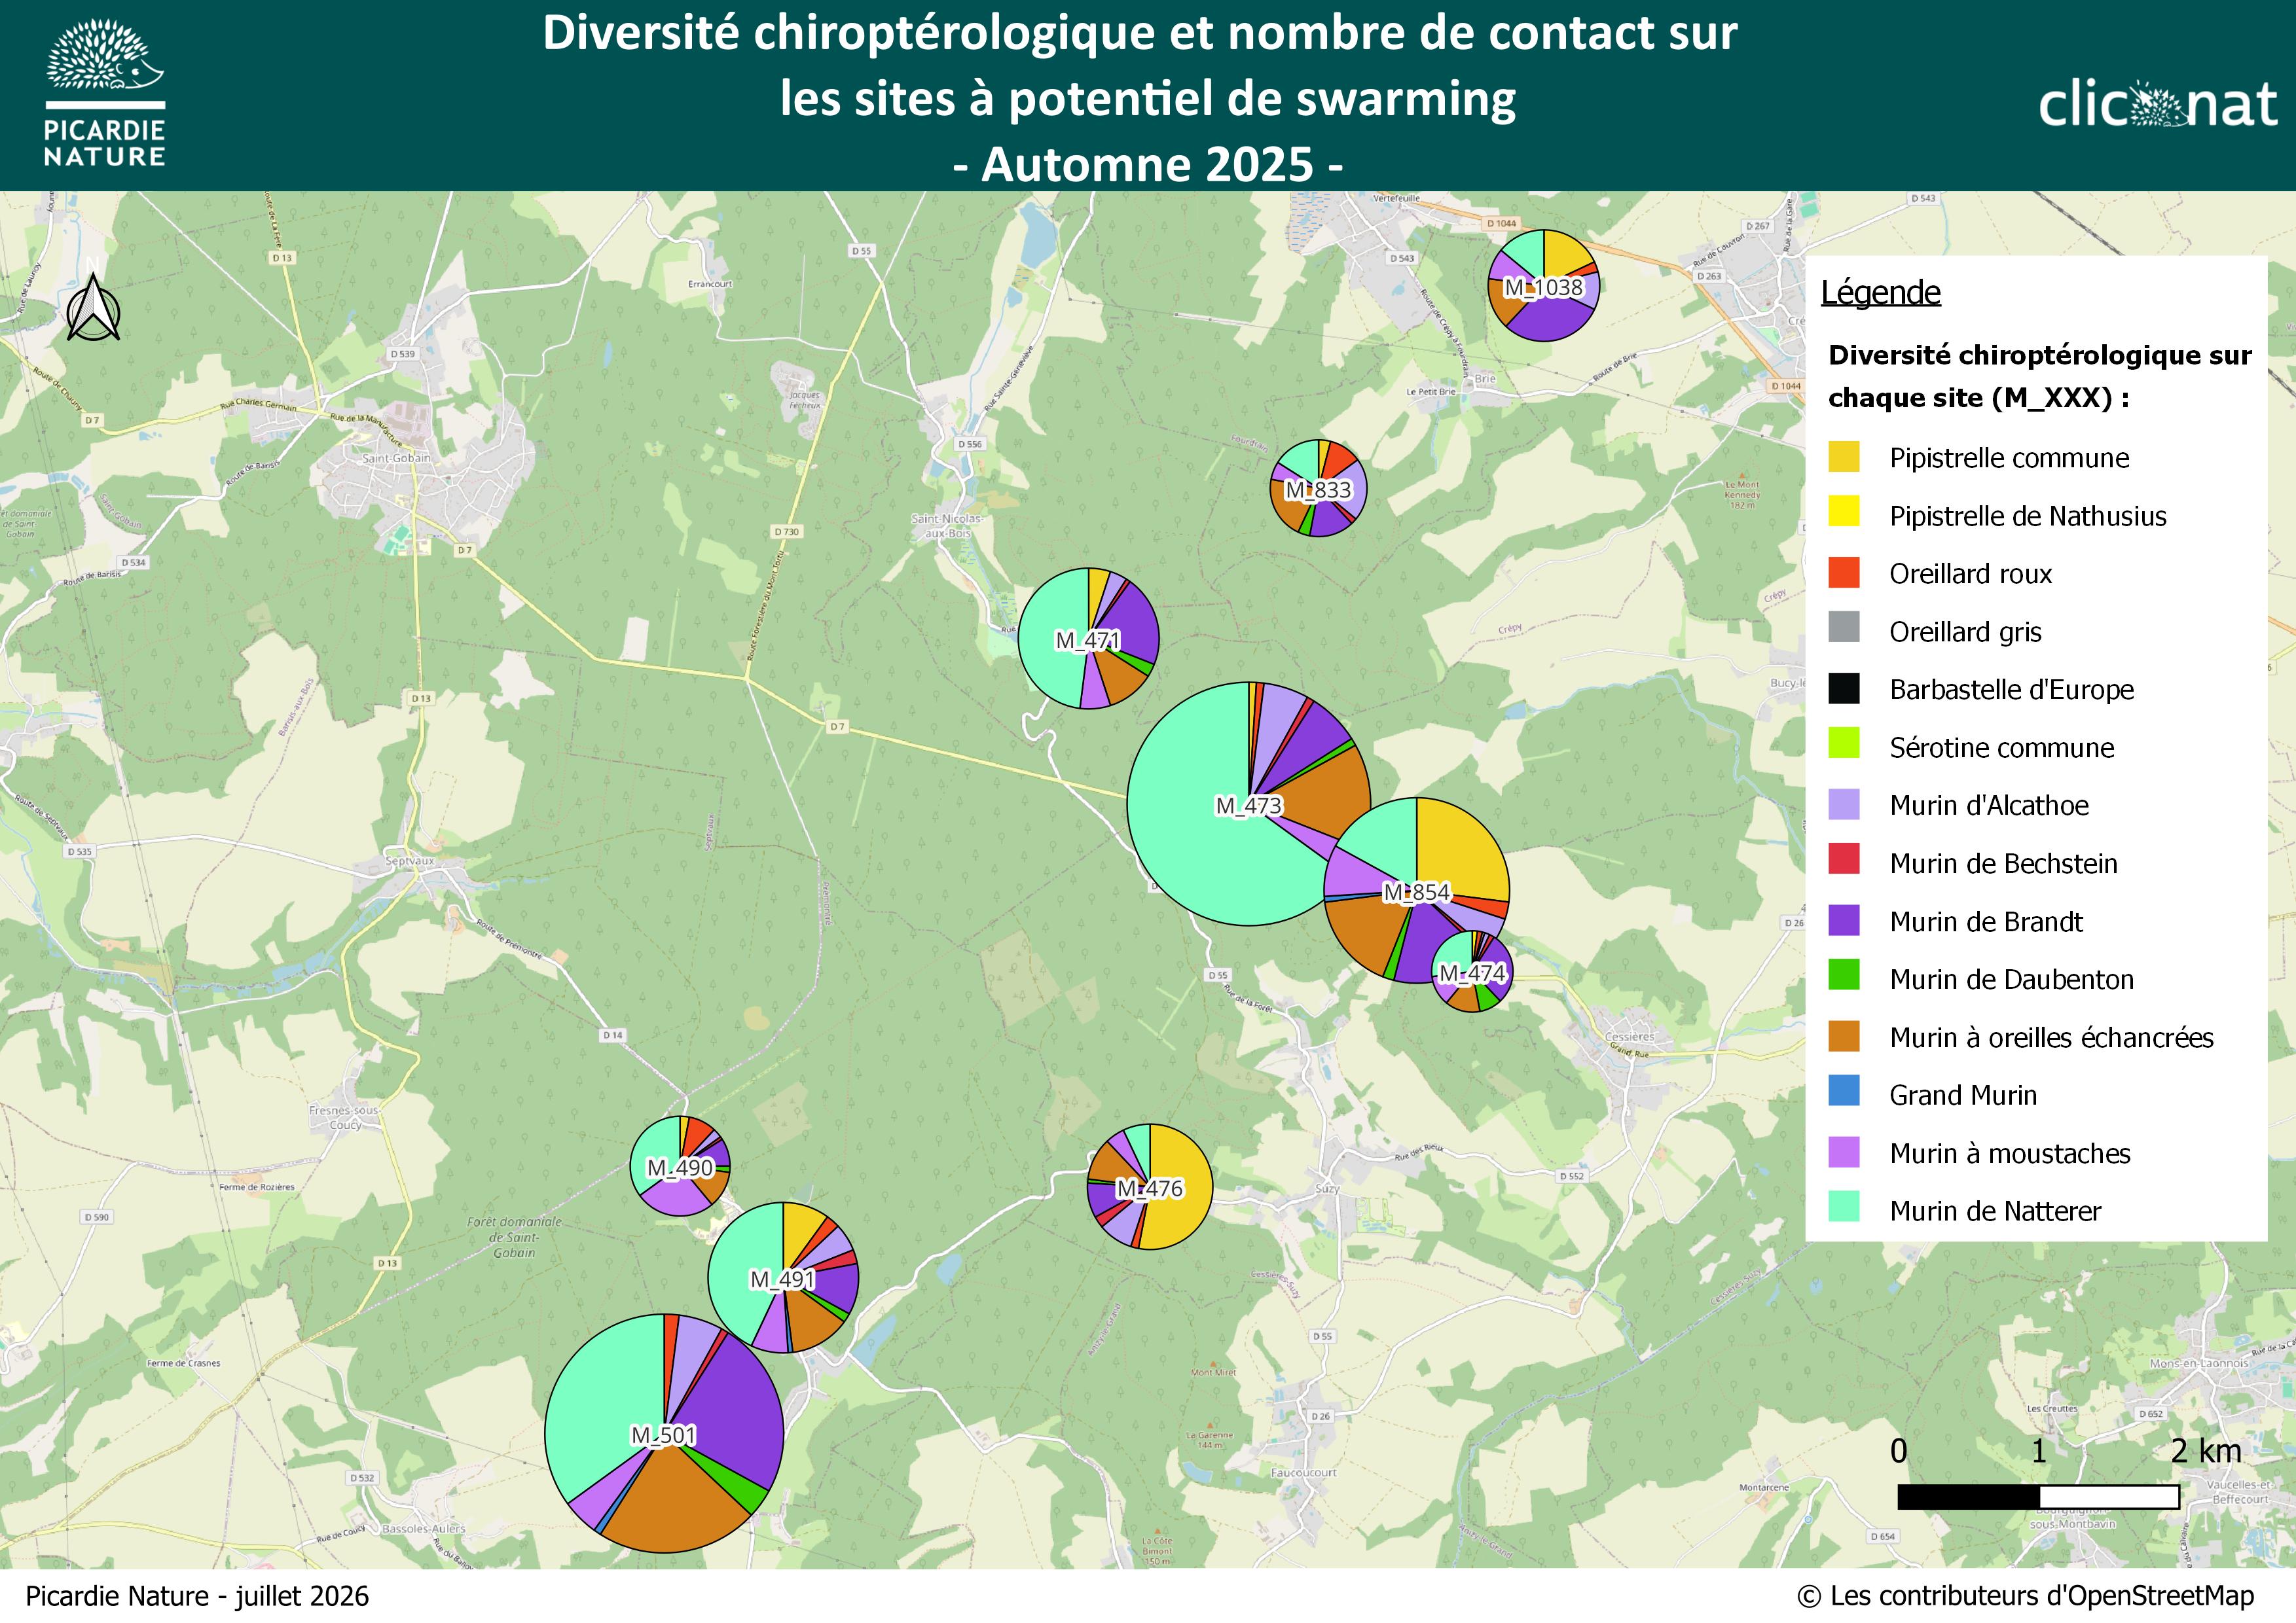The height and width of the screenshot is (1623, 2296).
Task: Click the 'Murin d'Alcathoe' legend label
Action: coord(1989,806)
